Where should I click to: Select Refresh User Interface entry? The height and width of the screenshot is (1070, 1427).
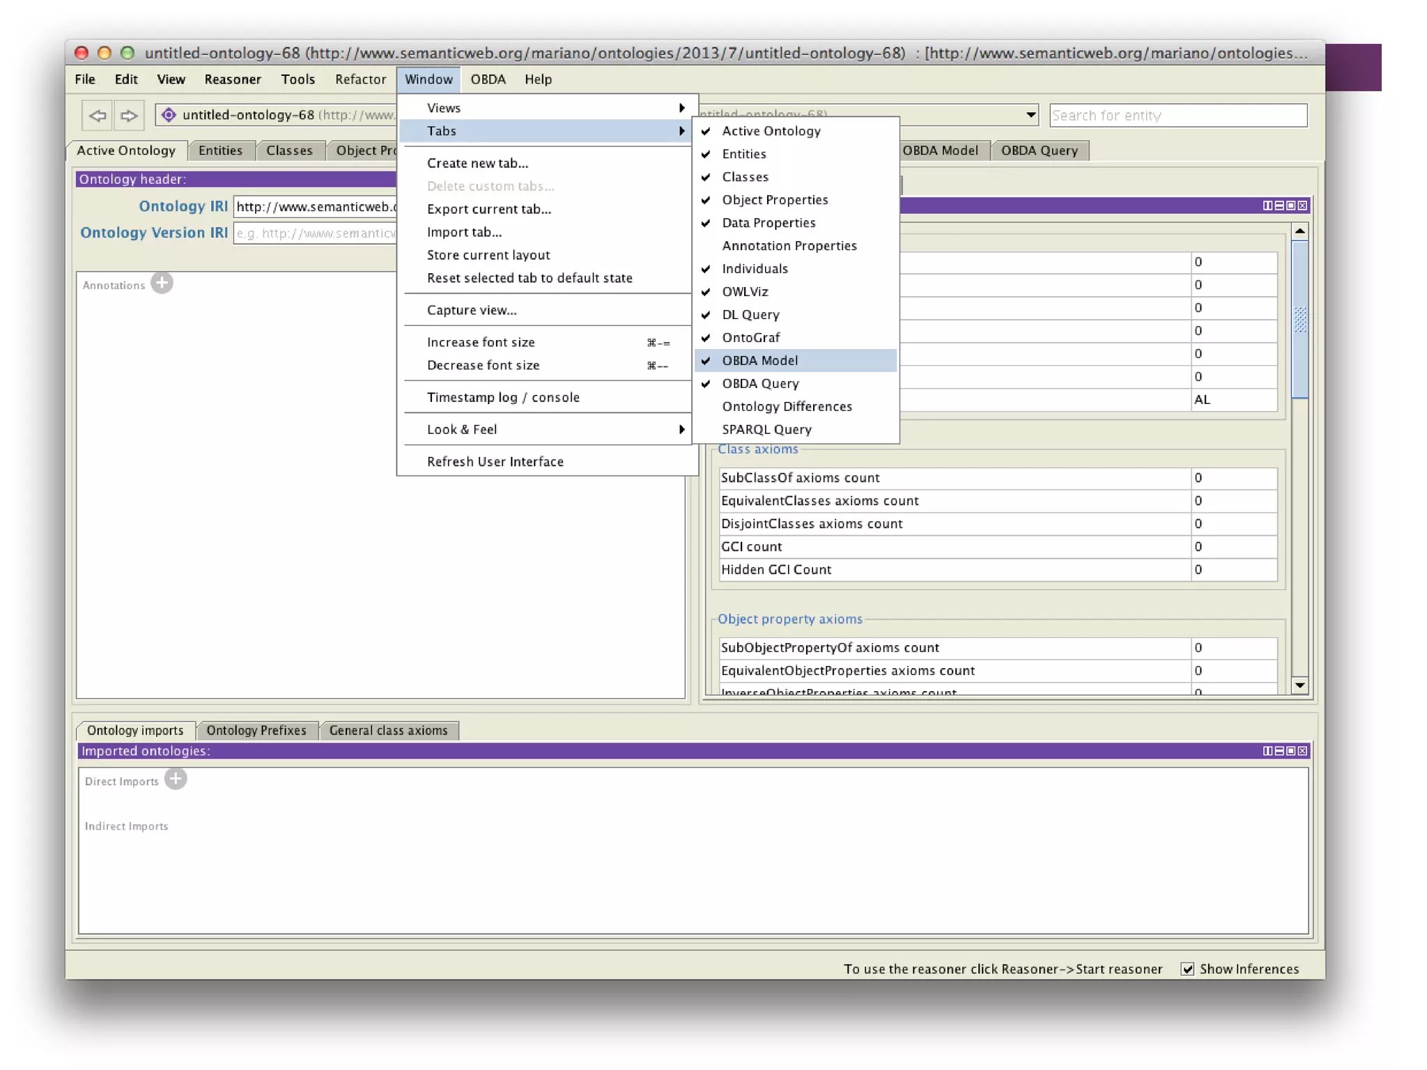495,462
